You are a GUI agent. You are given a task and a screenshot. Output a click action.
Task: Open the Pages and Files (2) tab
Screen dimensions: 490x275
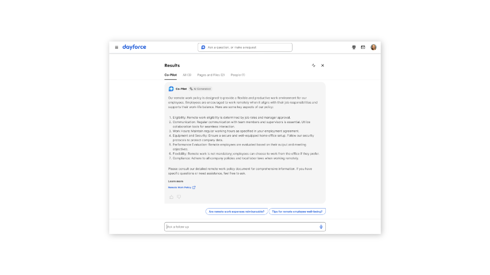coord(211,75)
